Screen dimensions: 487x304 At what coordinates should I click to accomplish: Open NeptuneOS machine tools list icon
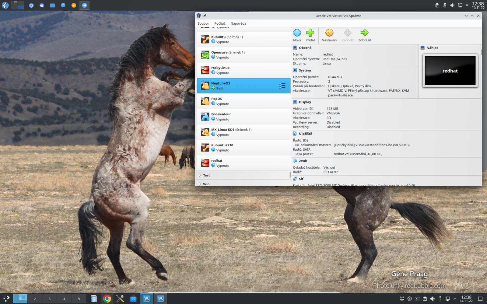click(x=282, y=86)
